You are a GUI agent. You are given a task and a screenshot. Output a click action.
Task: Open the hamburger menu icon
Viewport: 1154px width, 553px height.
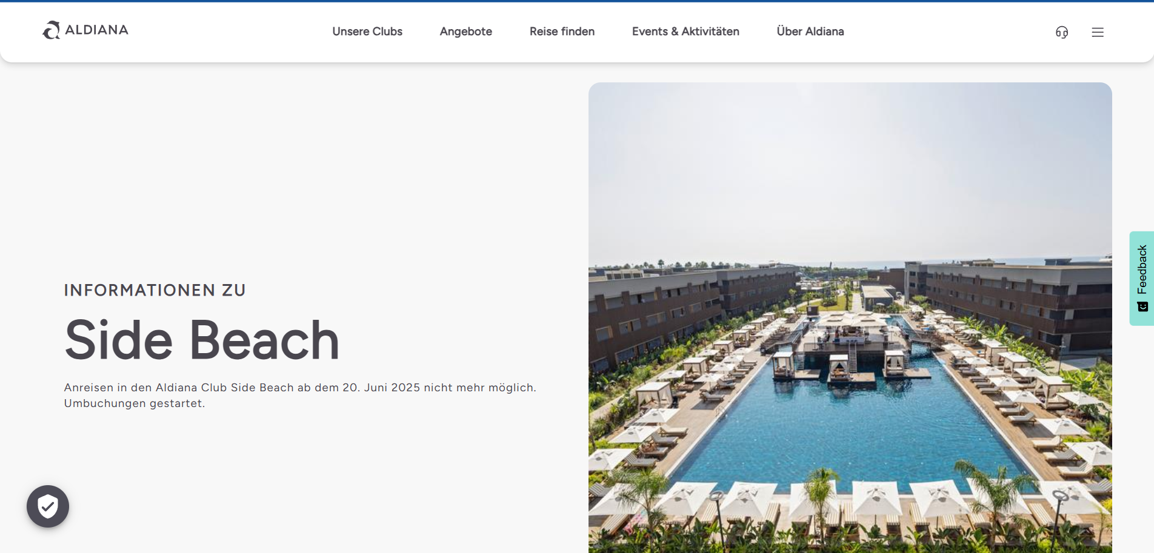pyautogui.click(x=1098, y=32)
